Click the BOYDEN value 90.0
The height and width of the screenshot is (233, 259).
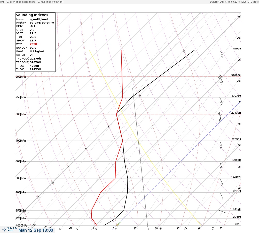[x=33, y=48]
